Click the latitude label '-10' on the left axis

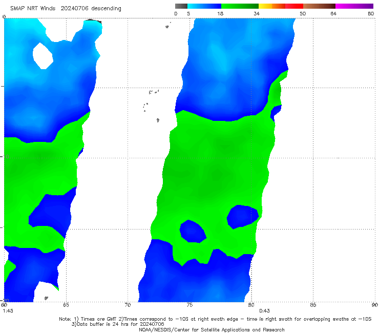[5, 157]
